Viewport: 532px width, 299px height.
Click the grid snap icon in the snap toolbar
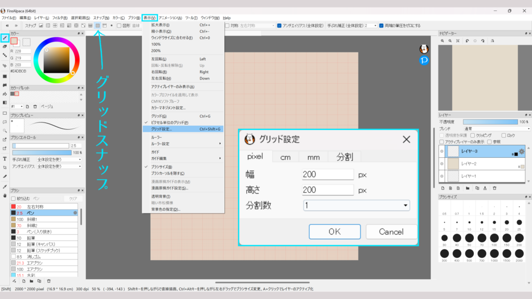pyautogui.click(x=98, y=25)
